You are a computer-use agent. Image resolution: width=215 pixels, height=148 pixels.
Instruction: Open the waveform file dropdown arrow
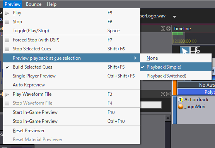pos(174,17)
